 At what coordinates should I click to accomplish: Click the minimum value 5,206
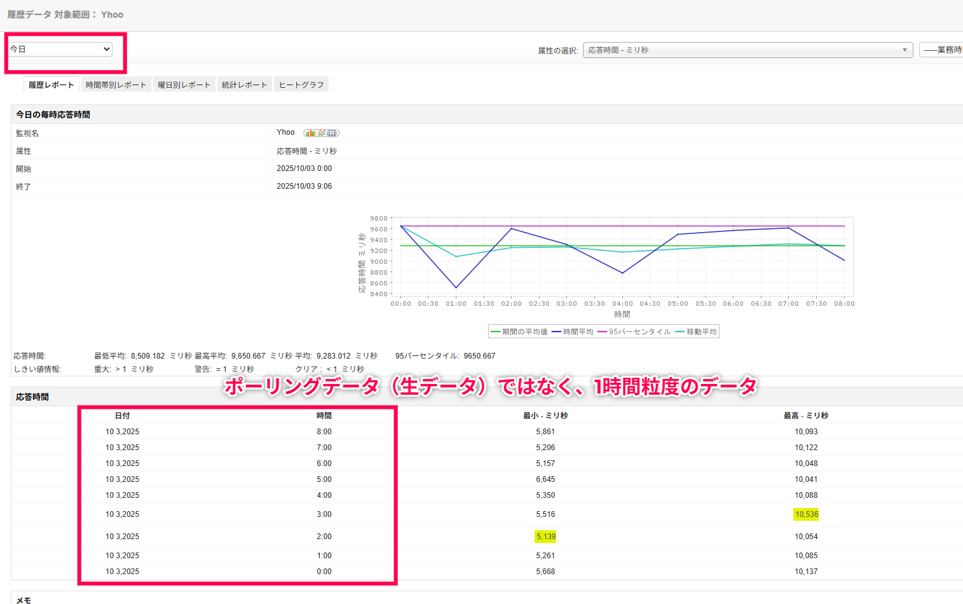point(545,448)
